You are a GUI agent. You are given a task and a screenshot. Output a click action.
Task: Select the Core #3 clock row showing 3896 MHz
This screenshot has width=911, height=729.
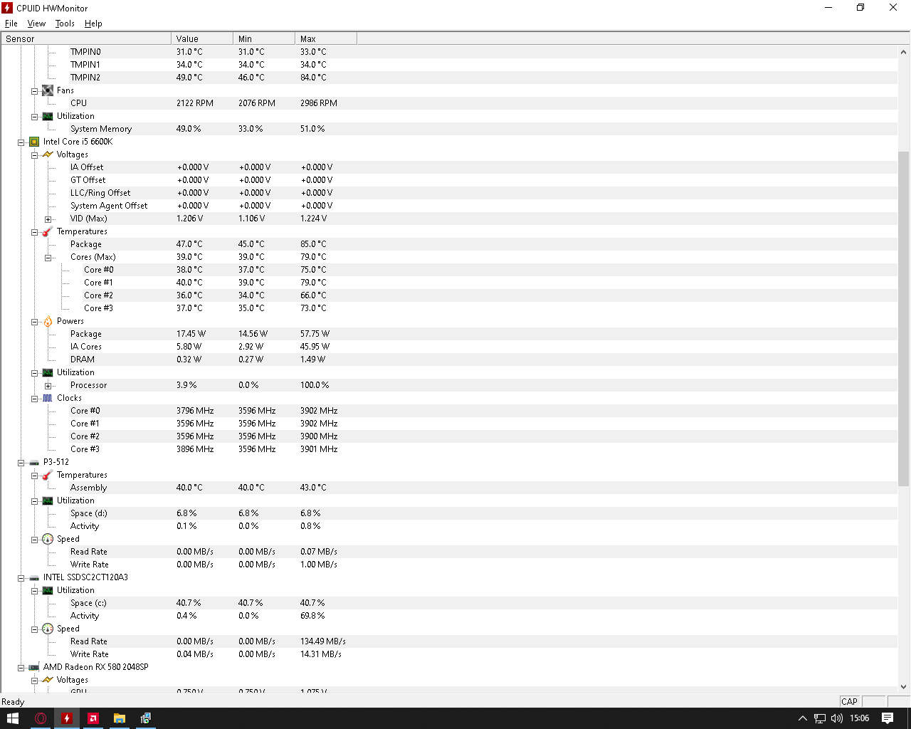[x=449, y=449]
